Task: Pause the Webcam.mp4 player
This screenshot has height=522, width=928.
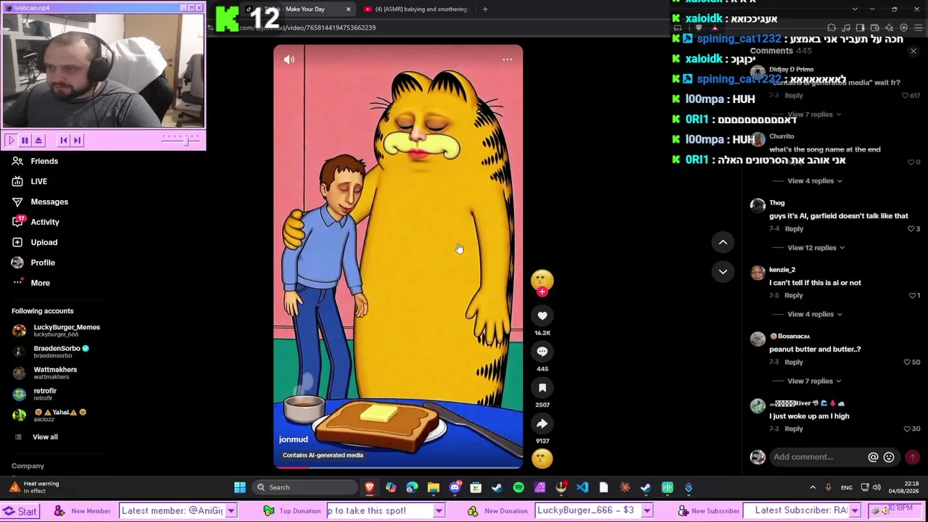Action: point(25,141)
